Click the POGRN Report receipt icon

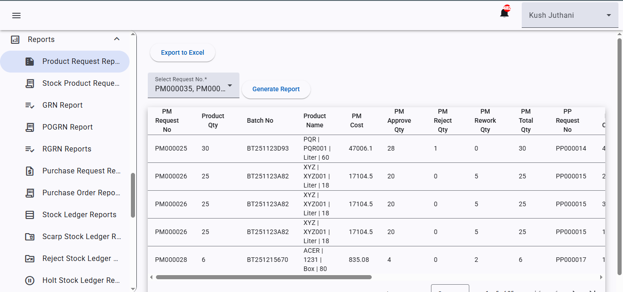tap(30, 127)
